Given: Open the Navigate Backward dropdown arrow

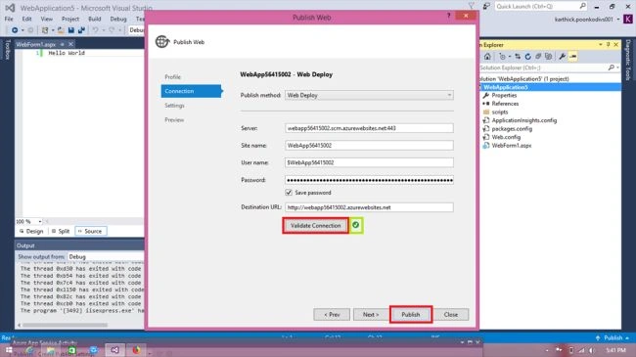Looking at the screenshot, I should click(x=23, y=30).
